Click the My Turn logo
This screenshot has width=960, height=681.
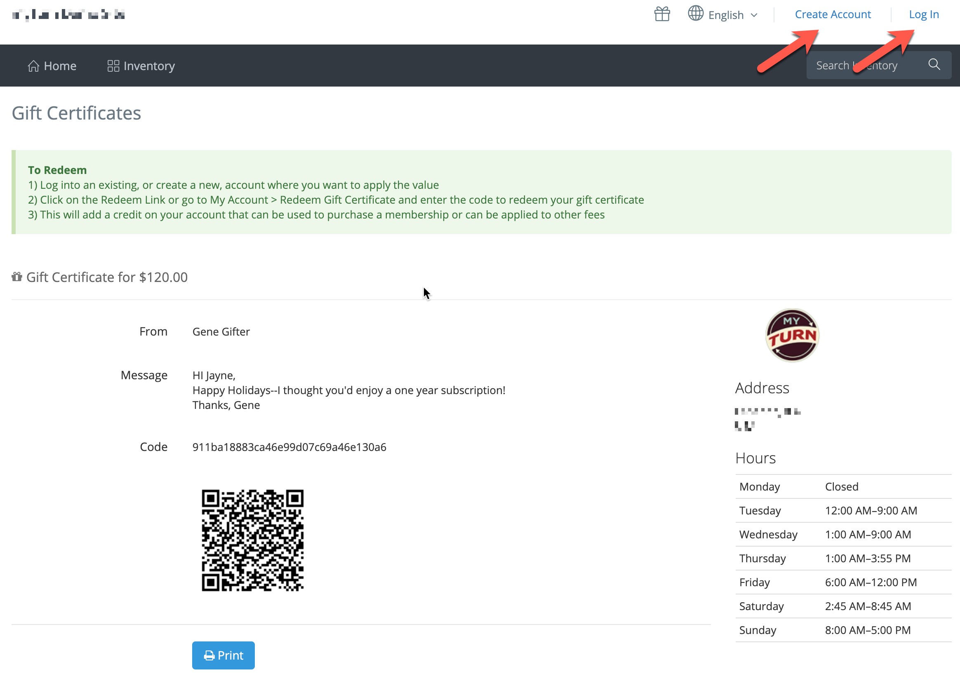point(792,335)
